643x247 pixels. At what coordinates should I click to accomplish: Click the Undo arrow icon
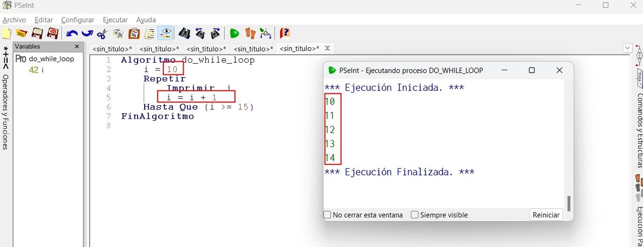[x=72, y=34]
